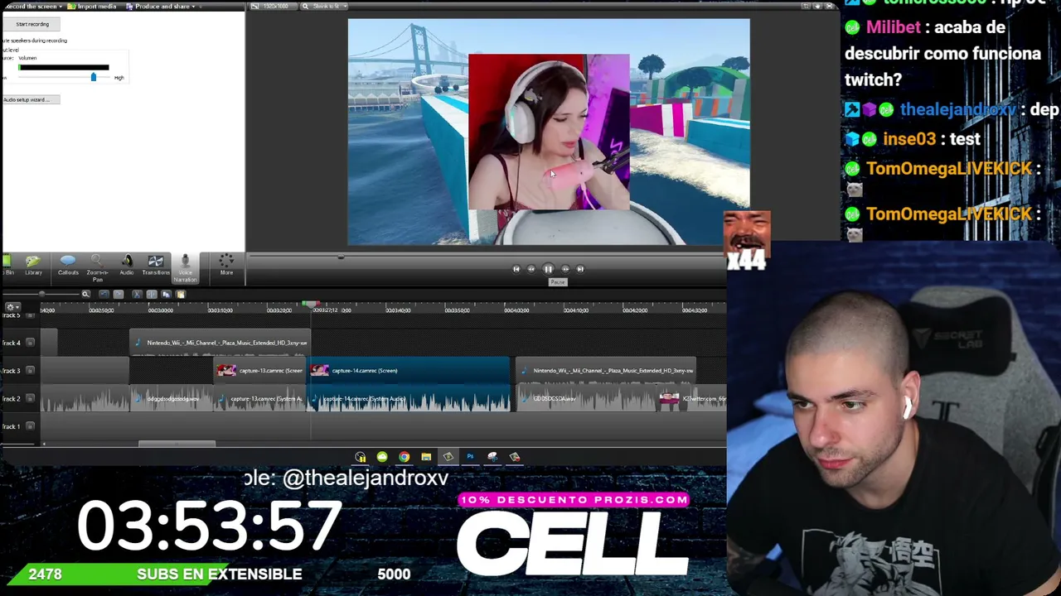This screenshot has height=596, width=1061.
Task: Click the preview playback scrubber handle
Action: pyautogui.click(x=341, y=257)
